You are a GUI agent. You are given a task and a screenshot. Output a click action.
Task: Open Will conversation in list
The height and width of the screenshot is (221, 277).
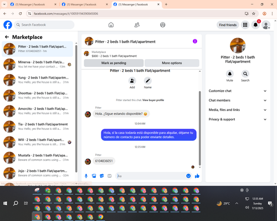click(37, 142)
